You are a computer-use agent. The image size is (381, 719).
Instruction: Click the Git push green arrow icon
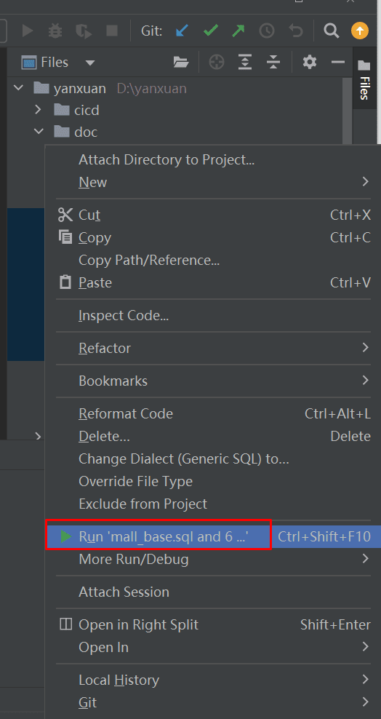238,31
